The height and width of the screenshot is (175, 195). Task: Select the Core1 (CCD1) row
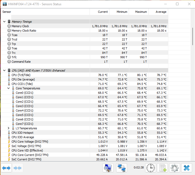[85, 97]
